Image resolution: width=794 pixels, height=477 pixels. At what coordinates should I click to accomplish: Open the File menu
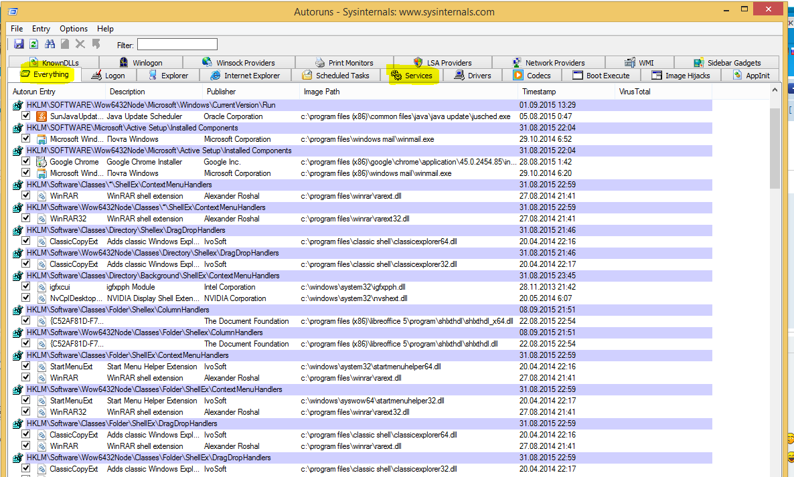17,29
